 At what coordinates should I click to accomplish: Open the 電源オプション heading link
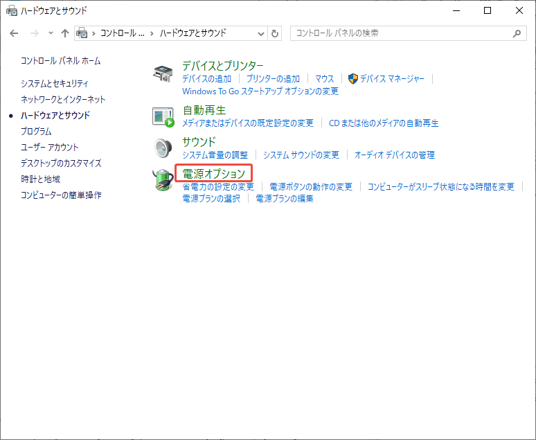[213, 173]
